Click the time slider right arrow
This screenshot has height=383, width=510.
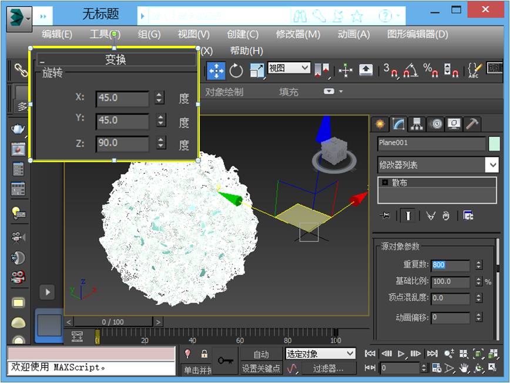pyautogui.click(x=158, y=322)
